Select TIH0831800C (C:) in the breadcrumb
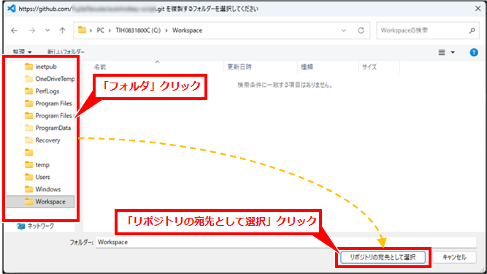 [138, 31]
